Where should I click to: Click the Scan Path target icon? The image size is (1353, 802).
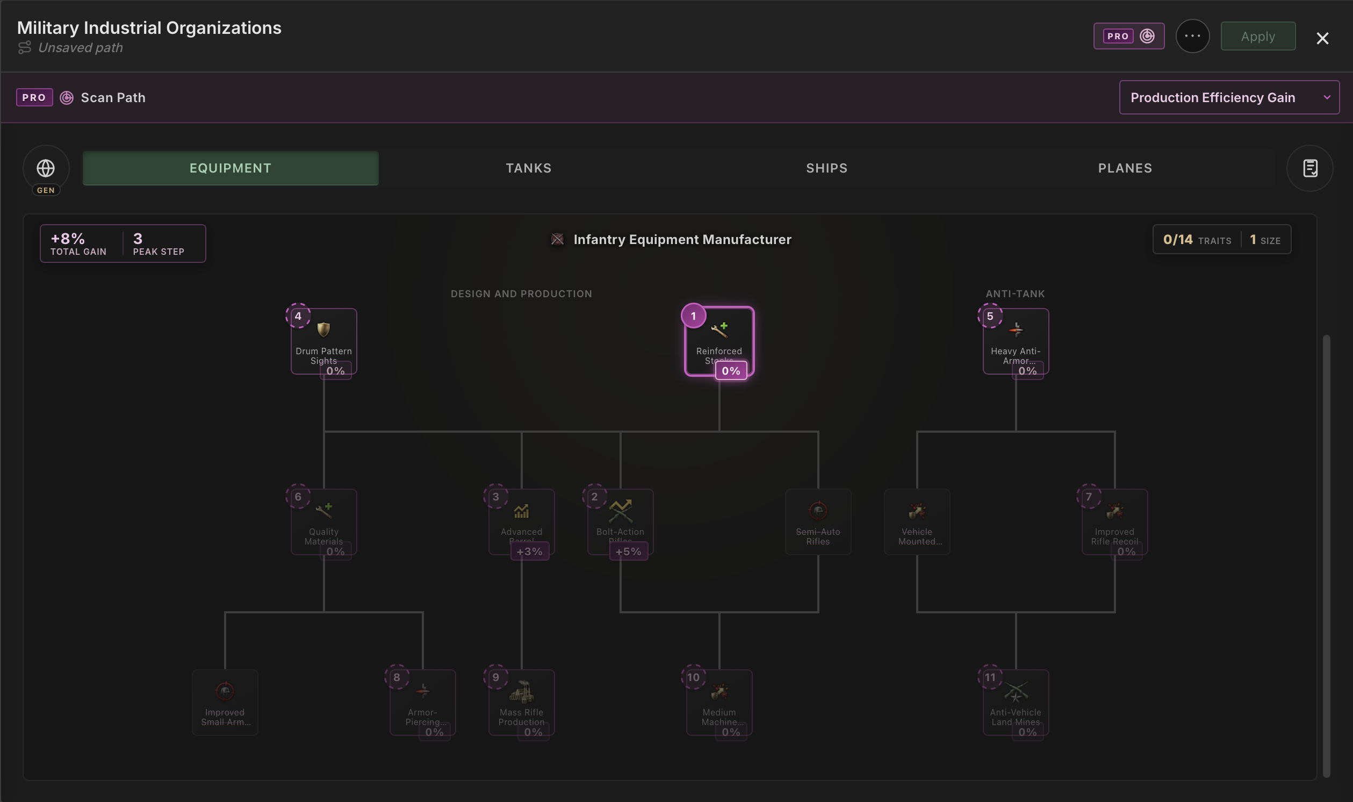click(67, 98)
